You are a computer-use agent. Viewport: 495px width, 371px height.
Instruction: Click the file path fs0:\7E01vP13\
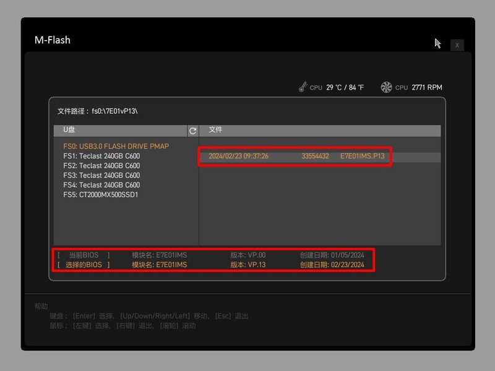(x=114, y=111)
